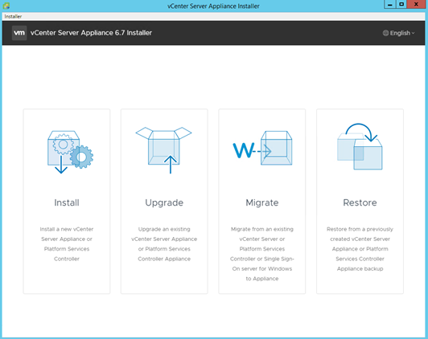This screenshot has width=428, height=339.
Task: Click the Restore backup boxes icon
Action: pyautogui.click(x=360, y=147)
